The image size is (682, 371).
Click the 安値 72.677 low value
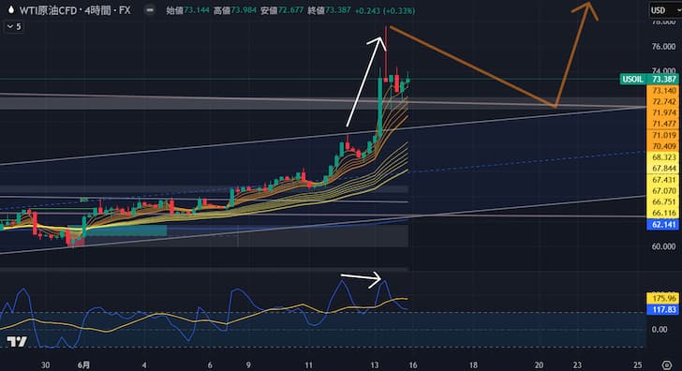click(x=282, y=10)
